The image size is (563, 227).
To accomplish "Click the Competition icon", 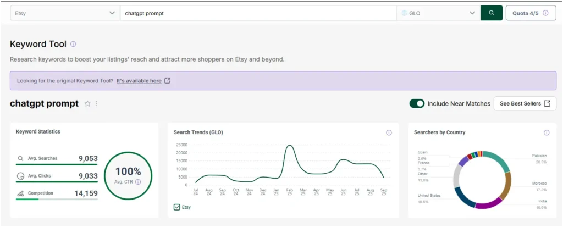I will pyautogui.click(x=20, y=193).
